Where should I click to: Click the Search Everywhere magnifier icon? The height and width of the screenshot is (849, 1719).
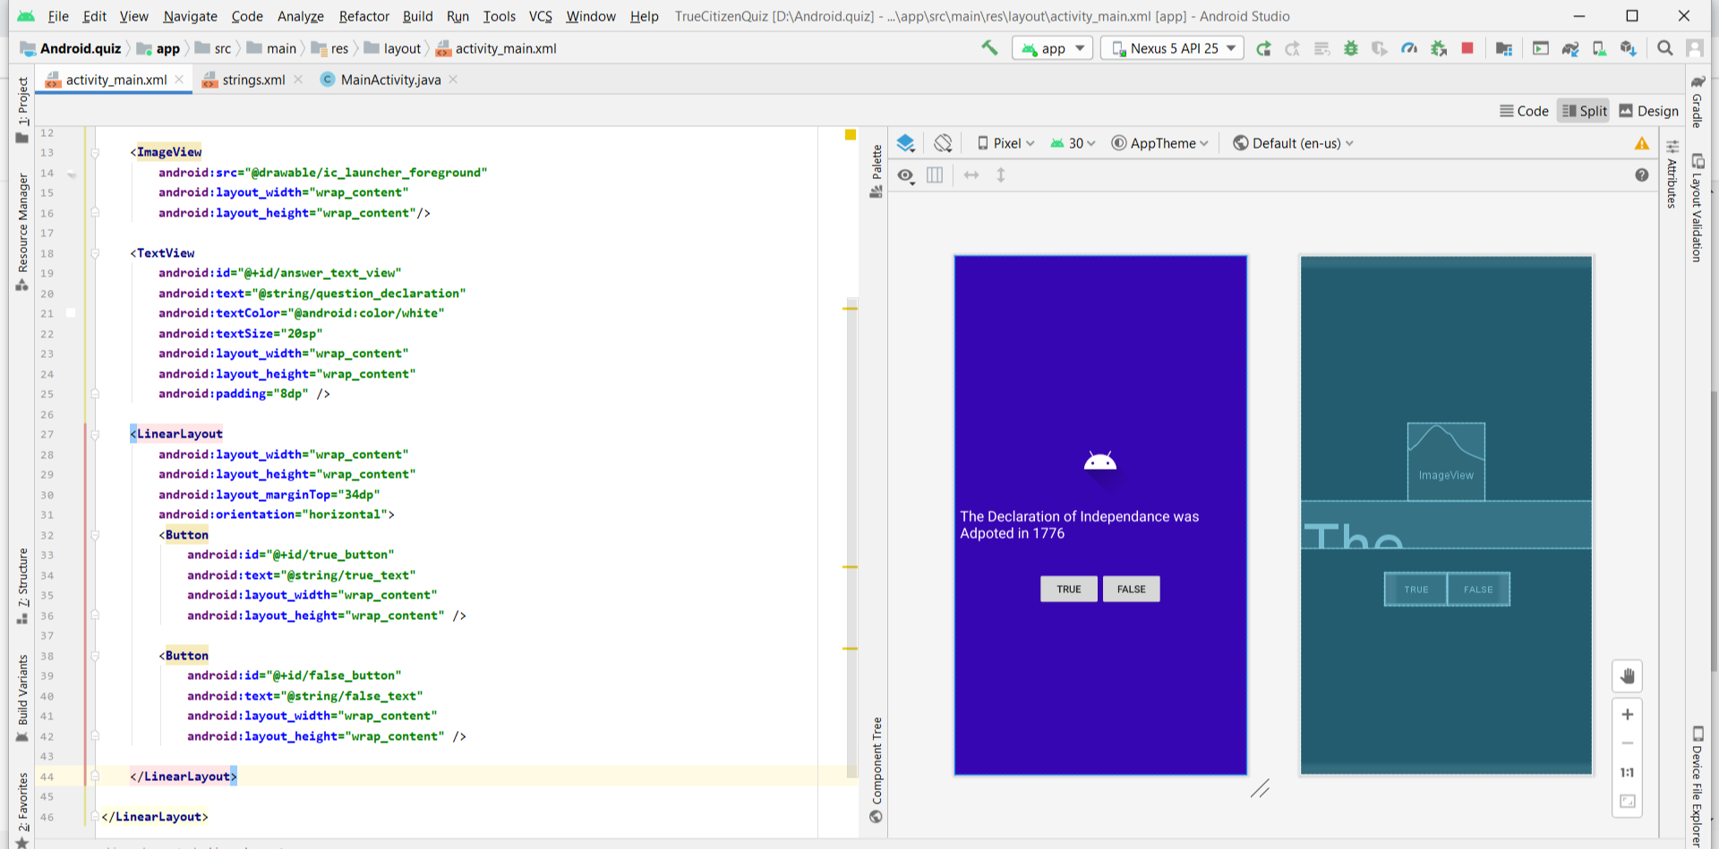(1665, 48)
